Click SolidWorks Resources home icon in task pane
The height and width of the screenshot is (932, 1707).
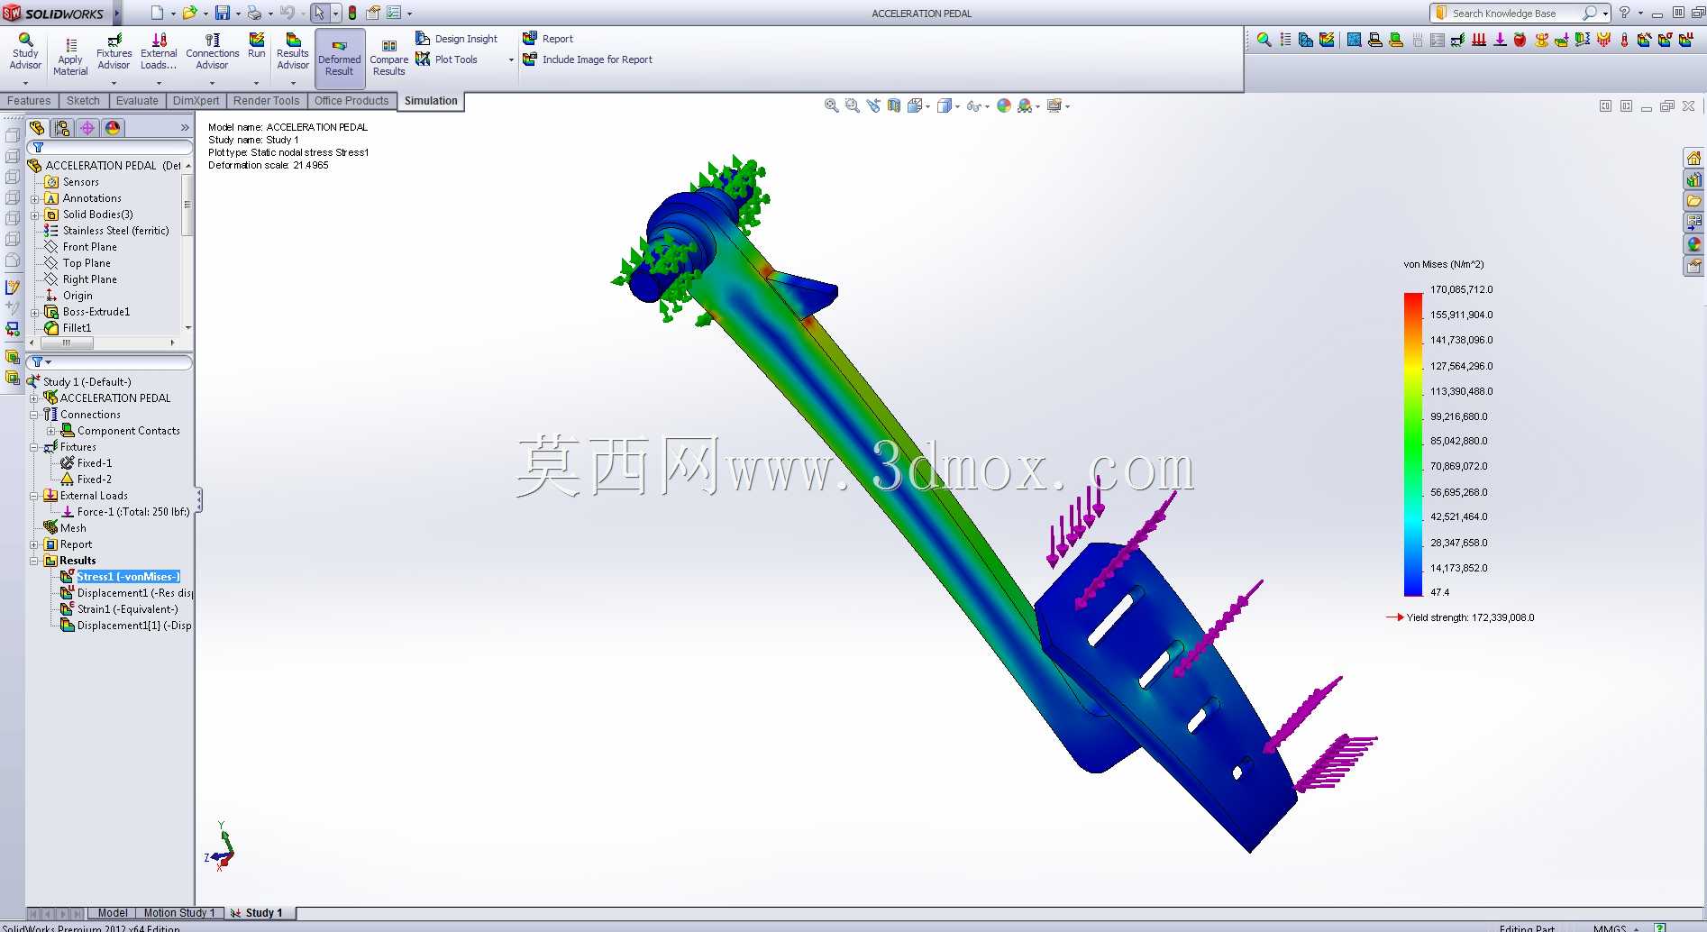(x=1693, y=158)
